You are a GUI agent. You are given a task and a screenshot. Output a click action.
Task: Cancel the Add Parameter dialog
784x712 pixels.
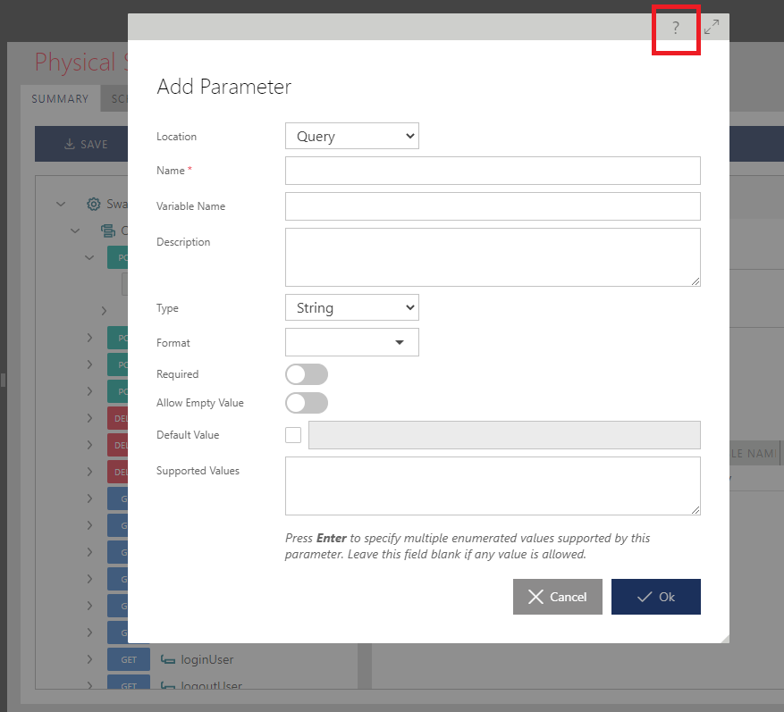[557, 597]
